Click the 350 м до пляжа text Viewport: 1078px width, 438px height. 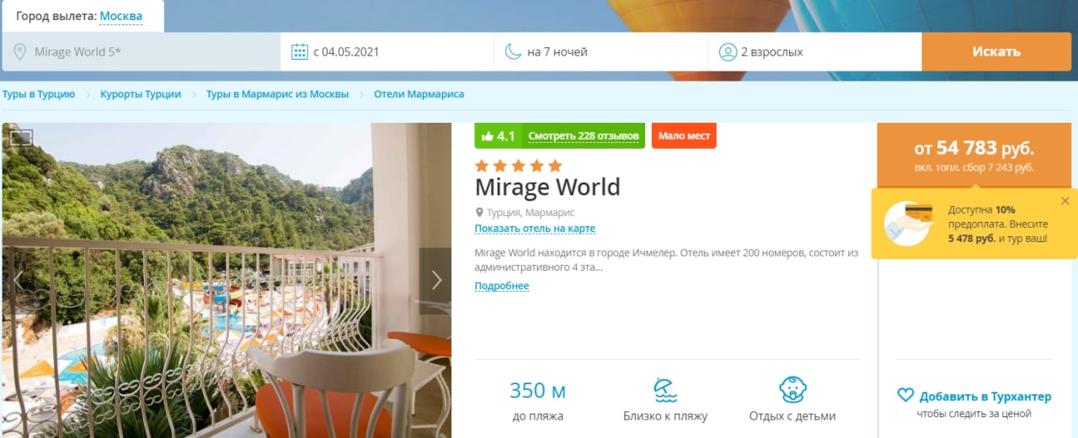(x=537, y=400)
